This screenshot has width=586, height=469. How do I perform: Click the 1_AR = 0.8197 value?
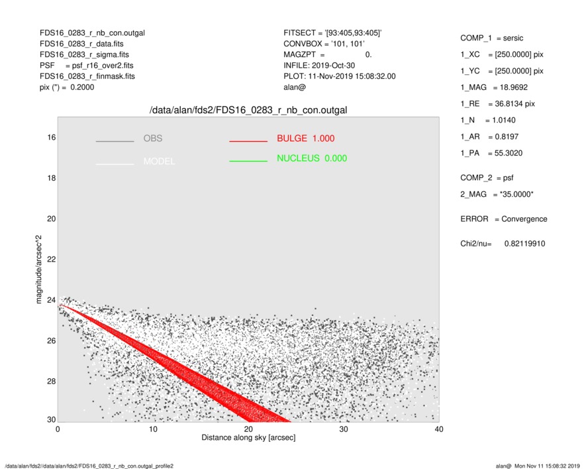489,137
